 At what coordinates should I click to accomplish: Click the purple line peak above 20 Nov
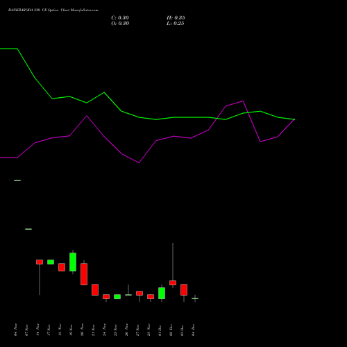click(x=87, y=116)
